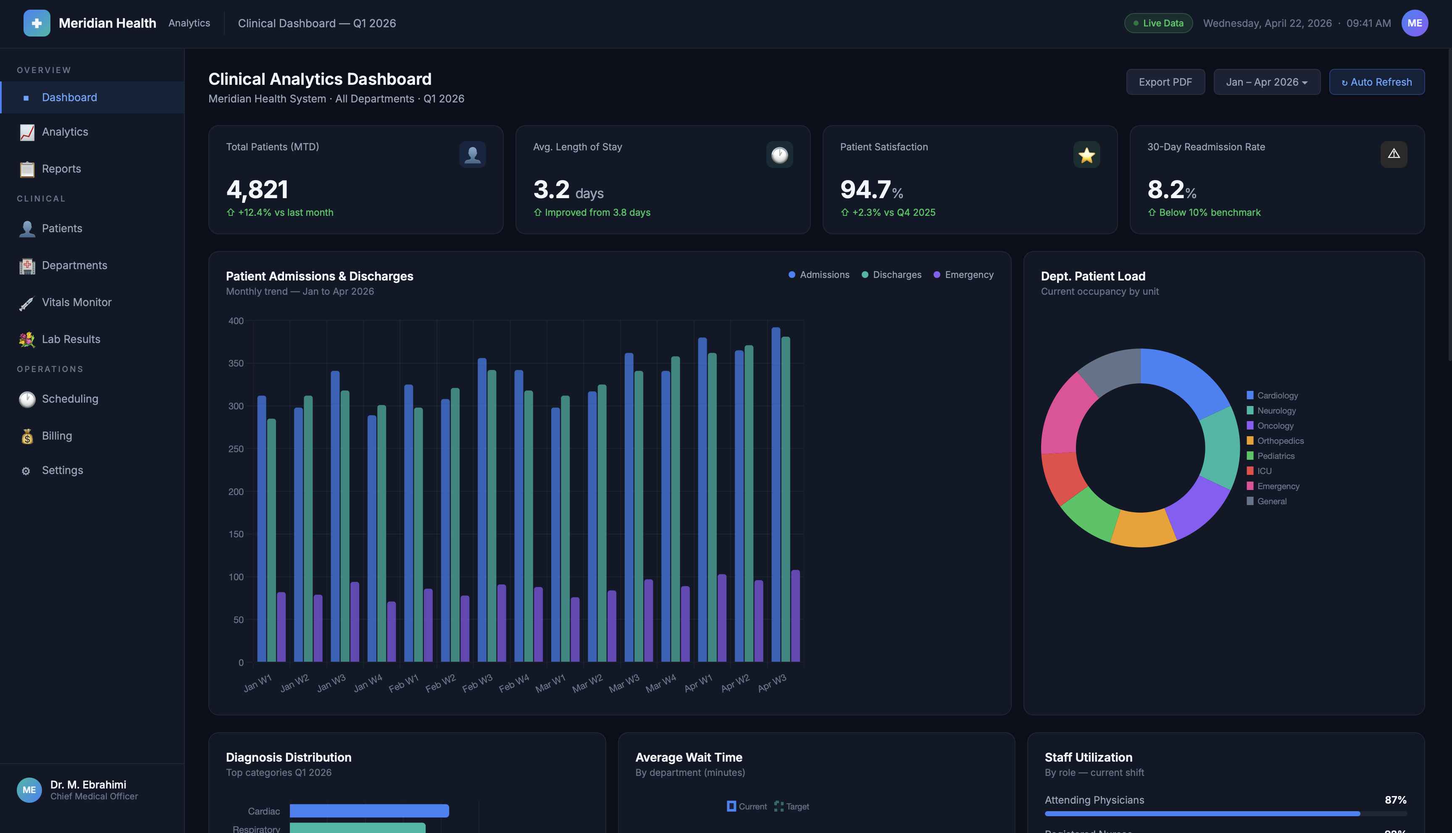The height and width of the screenshot is (833, 1452).
Task: Click the Jan W1 admissions bar
Action: (262, 529)
